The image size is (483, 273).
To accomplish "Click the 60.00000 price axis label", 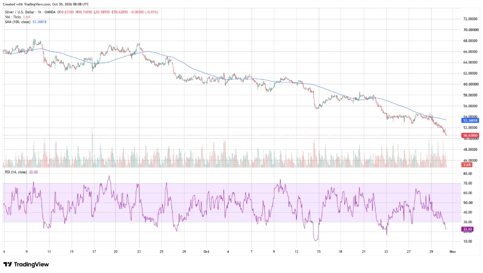I will 471,84.
